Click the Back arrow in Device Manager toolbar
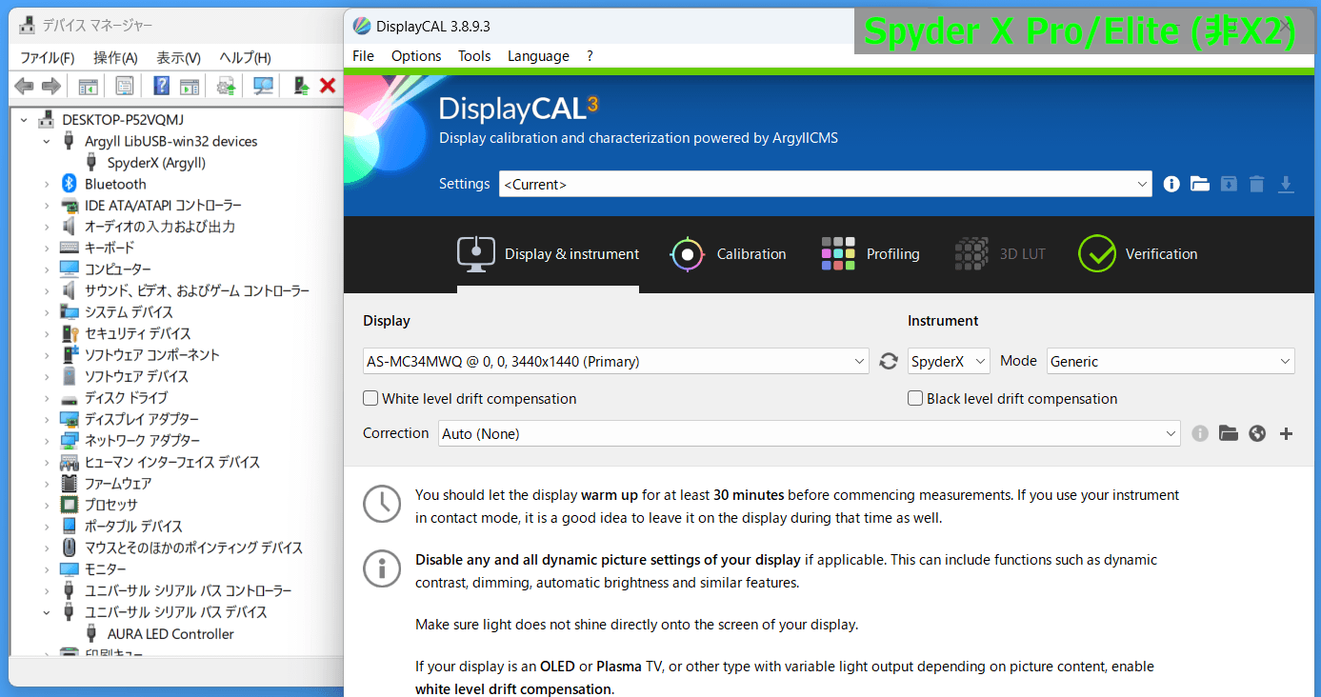This screenshot has width=1321, height=697. pos(24,87)
